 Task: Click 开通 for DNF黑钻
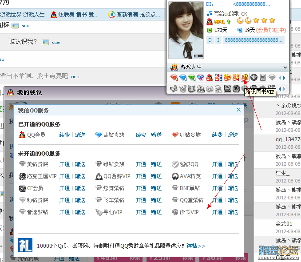pyautogui.click(x=217, y=188)
